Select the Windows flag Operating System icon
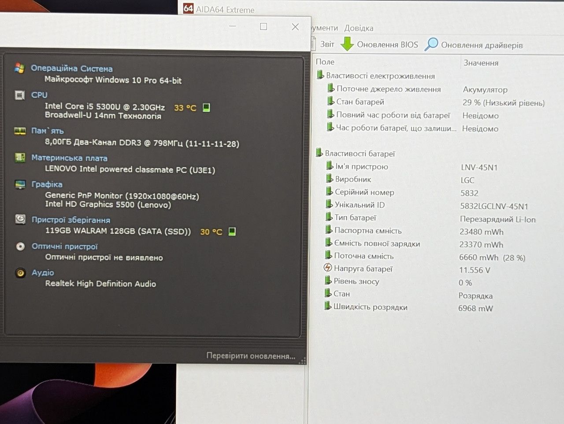 (x=19, y=68)
